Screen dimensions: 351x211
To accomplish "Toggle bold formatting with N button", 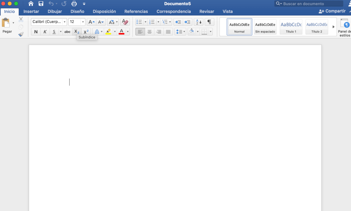I will (36, 32).
